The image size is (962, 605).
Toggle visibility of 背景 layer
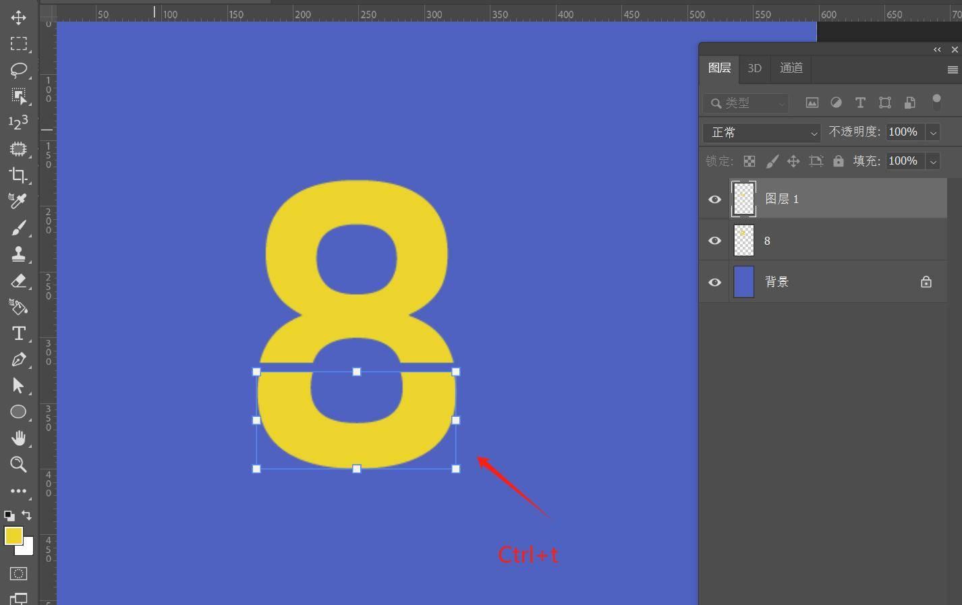[714, 282]
